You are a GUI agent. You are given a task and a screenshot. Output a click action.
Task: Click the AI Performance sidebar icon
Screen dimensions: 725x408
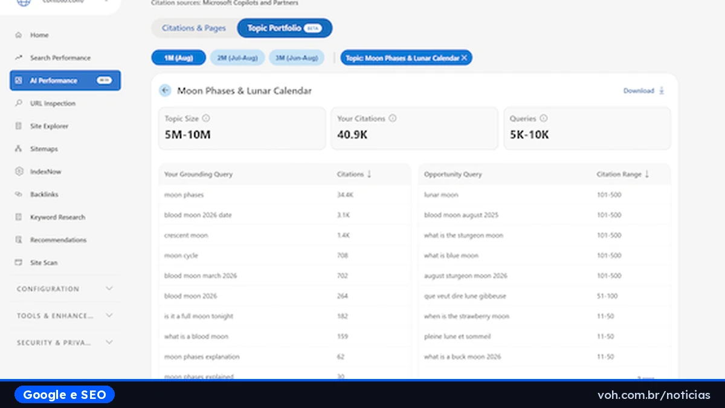pos(18,80)
